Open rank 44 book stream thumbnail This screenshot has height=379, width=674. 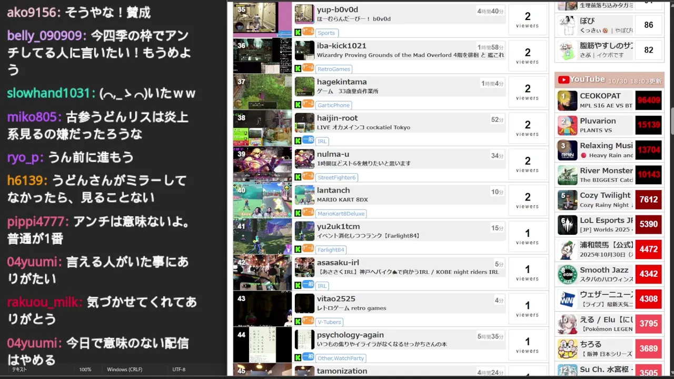[262, 344]
